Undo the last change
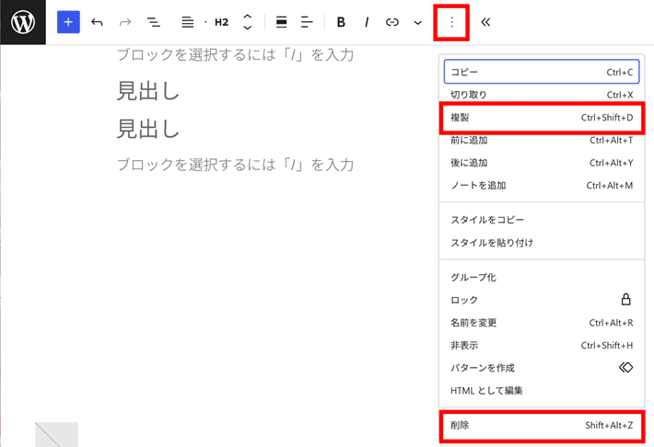 [97, 22]
